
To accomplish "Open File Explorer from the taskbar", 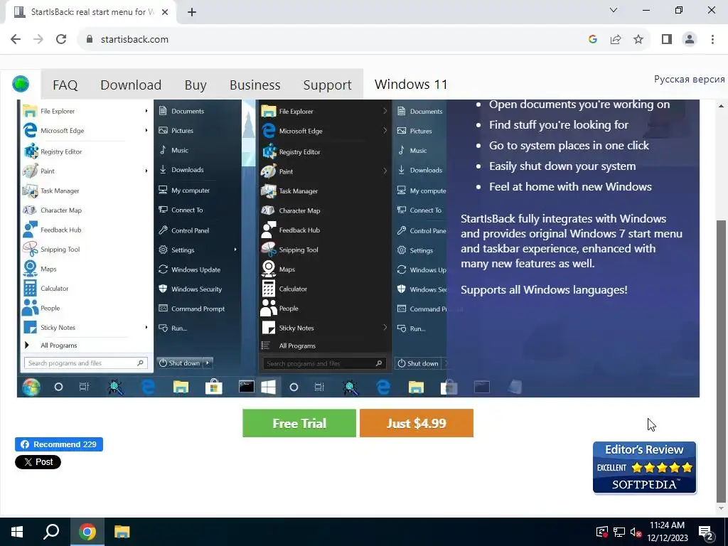I will [122, 532].
